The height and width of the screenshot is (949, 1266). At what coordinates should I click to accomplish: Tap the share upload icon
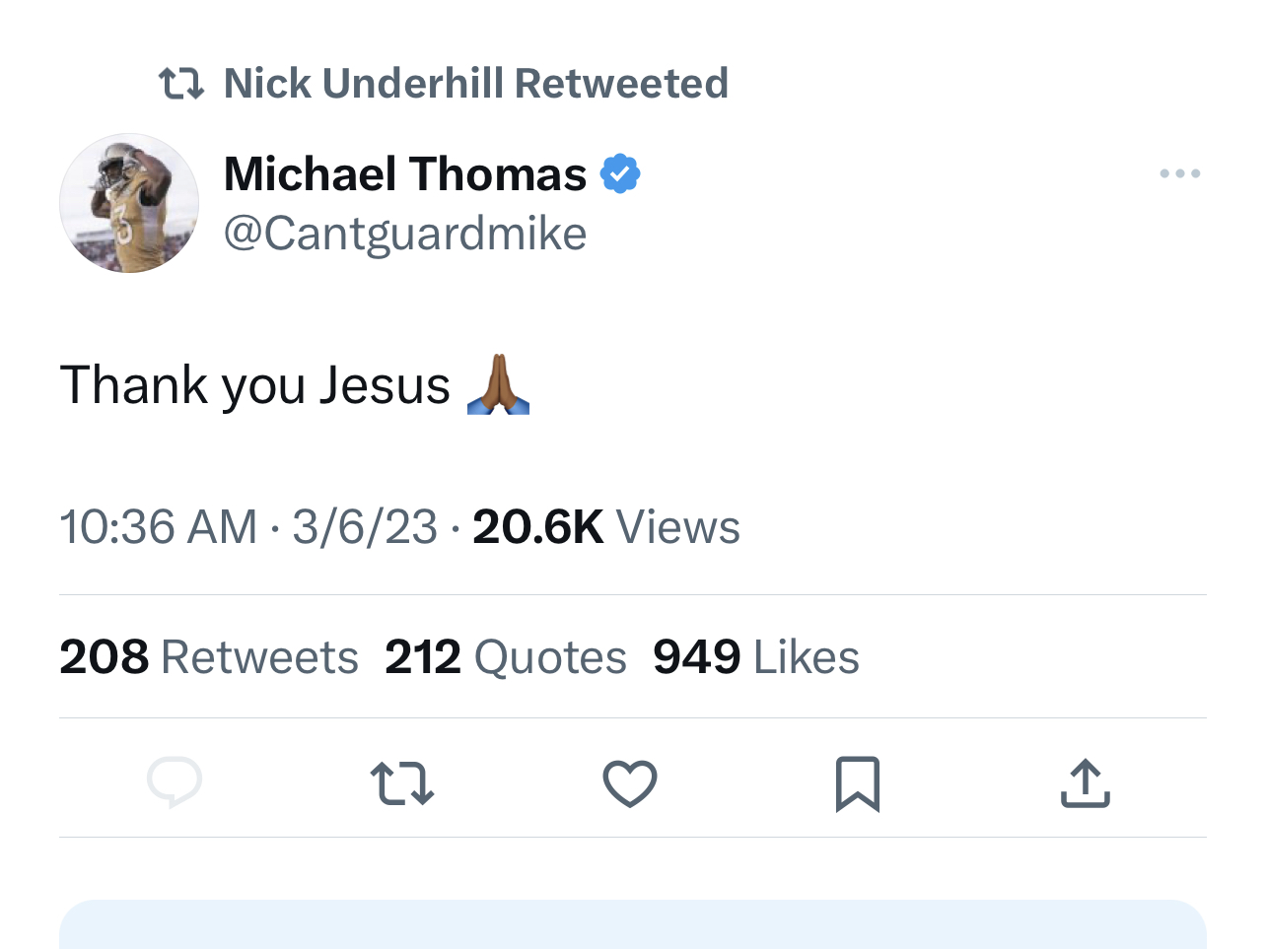point(1085,783)
